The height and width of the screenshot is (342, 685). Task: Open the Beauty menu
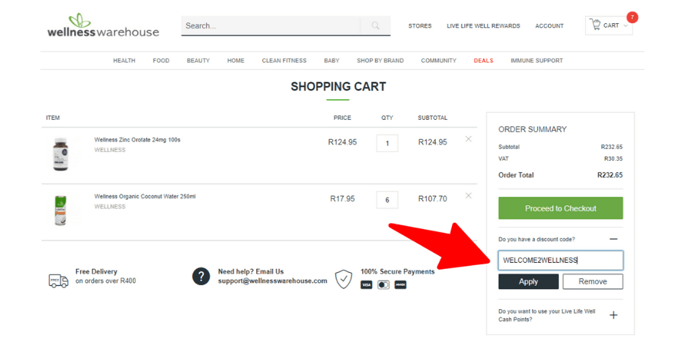[x=198, y=61]
